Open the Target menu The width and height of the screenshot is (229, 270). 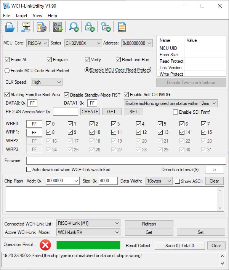[21, 16]
